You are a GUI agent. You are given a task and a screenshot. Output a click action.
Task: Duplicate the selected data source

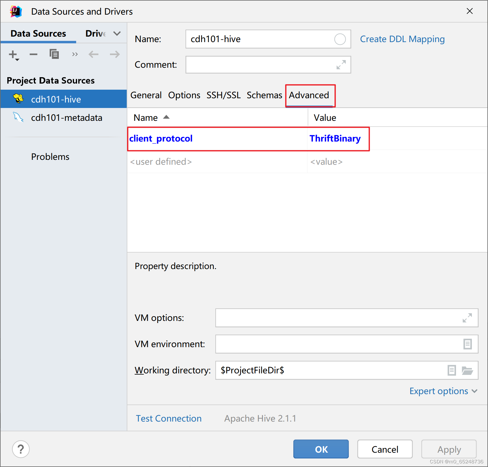click(x=54, y=54)
